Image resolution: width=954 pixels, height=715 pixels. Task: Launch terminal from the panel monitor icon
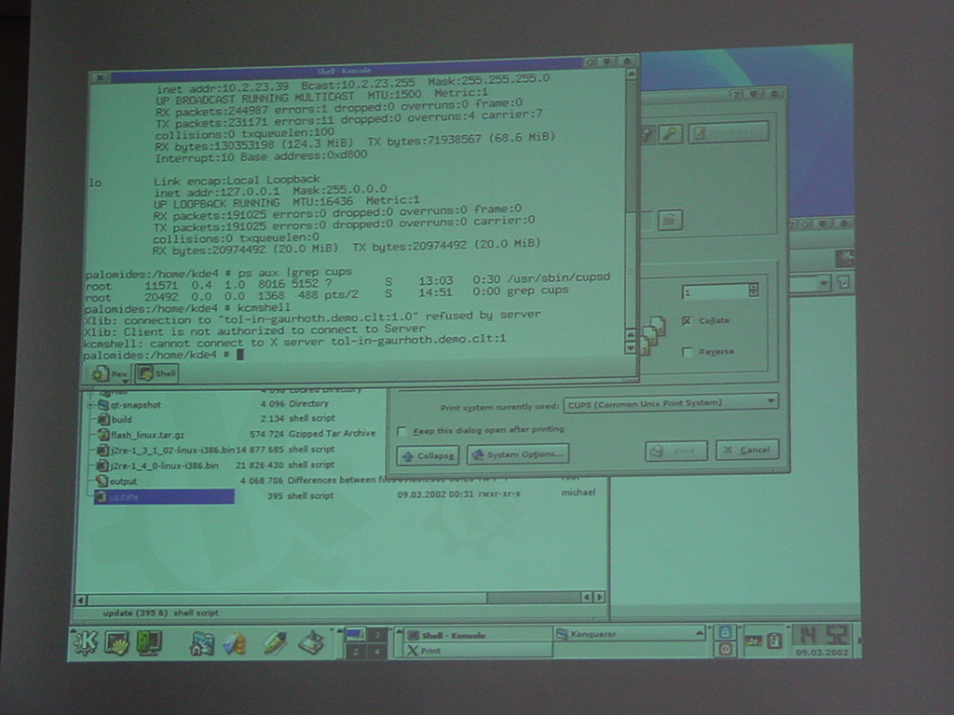pos(148,642)
